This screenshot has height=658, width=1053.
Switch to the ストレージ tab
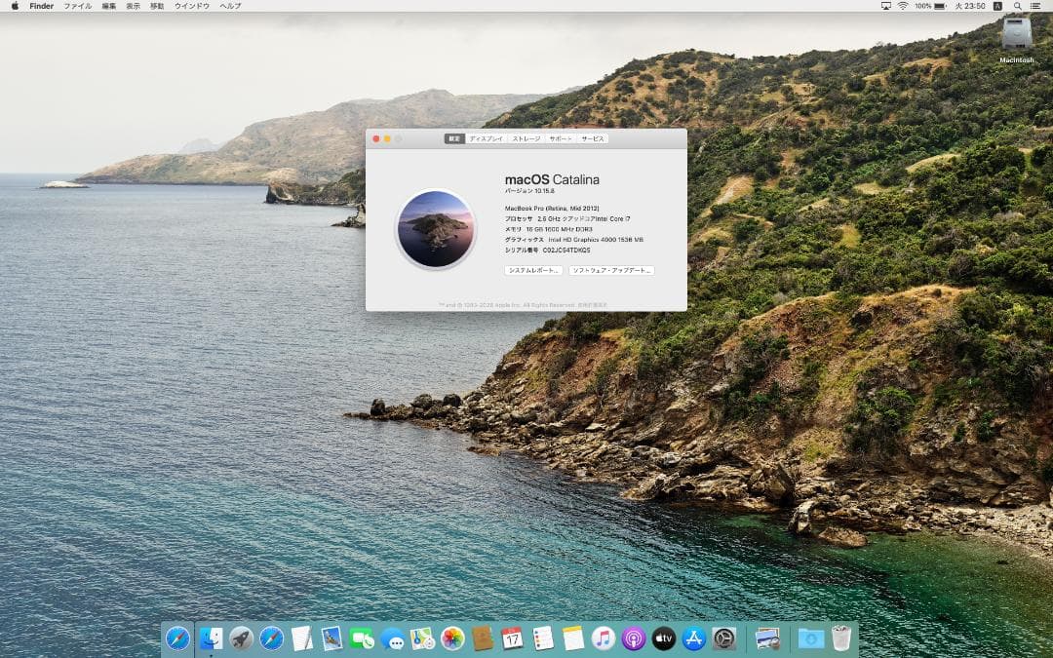526,139
